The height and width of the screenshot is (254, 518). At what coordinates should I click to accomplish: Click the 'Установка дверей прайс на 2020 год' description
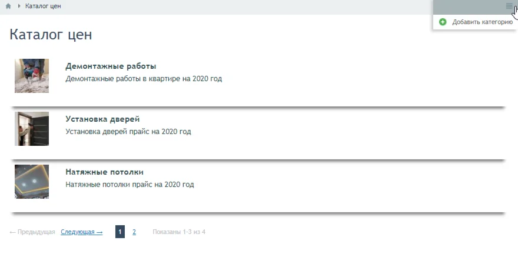click(128, 132)
